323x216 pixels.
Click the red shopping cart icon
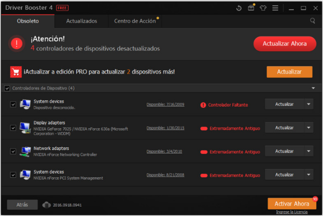coord(16,72)
